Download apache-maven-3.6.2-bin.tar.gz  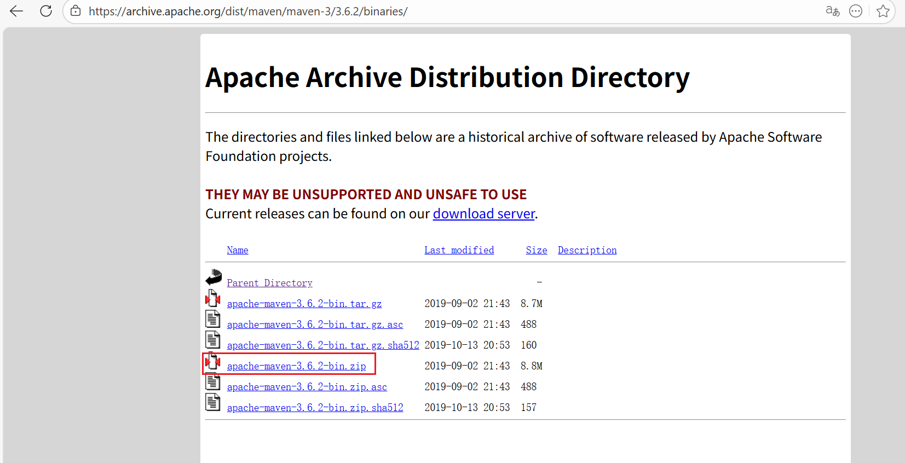point(304,304)
